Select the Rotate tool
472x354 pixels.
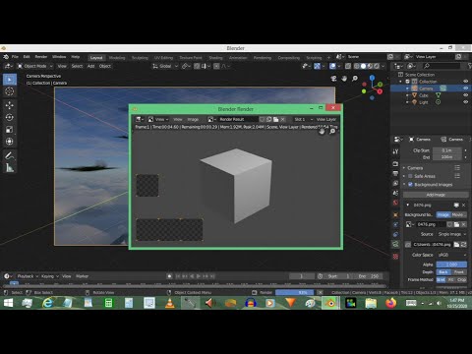click(x=10, y=117)
